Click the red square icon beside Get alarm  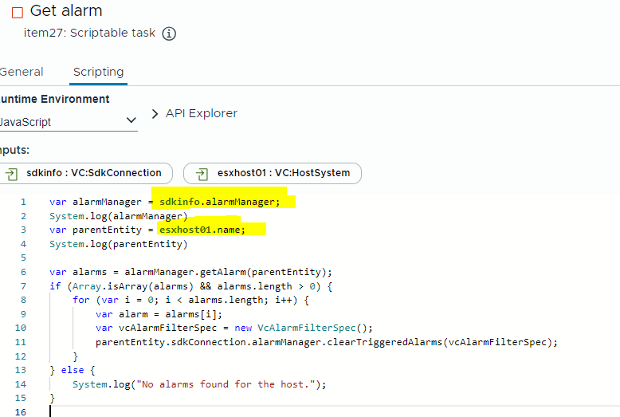point(18,13)
